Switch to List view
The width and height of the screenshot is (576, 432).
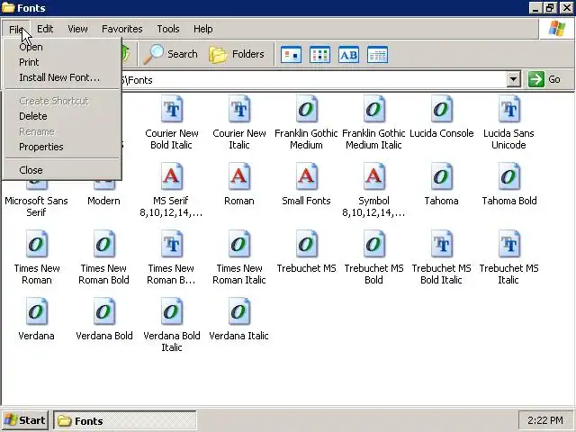319,55
